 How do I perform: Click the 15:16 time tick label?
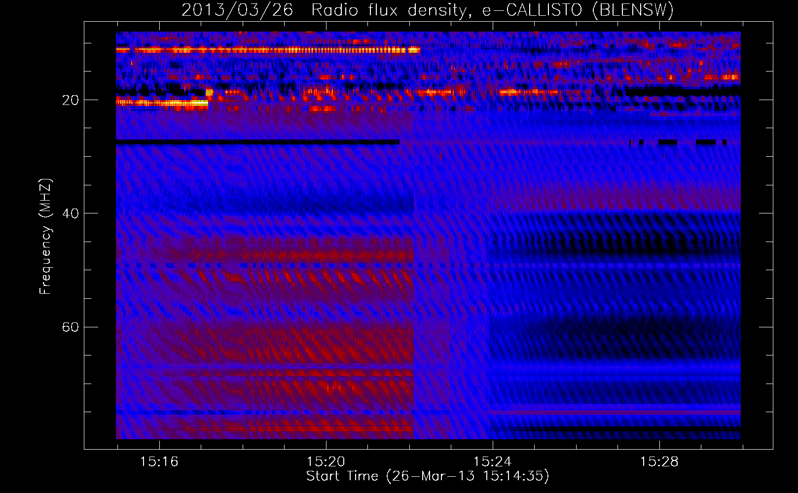tap(159, 462)
